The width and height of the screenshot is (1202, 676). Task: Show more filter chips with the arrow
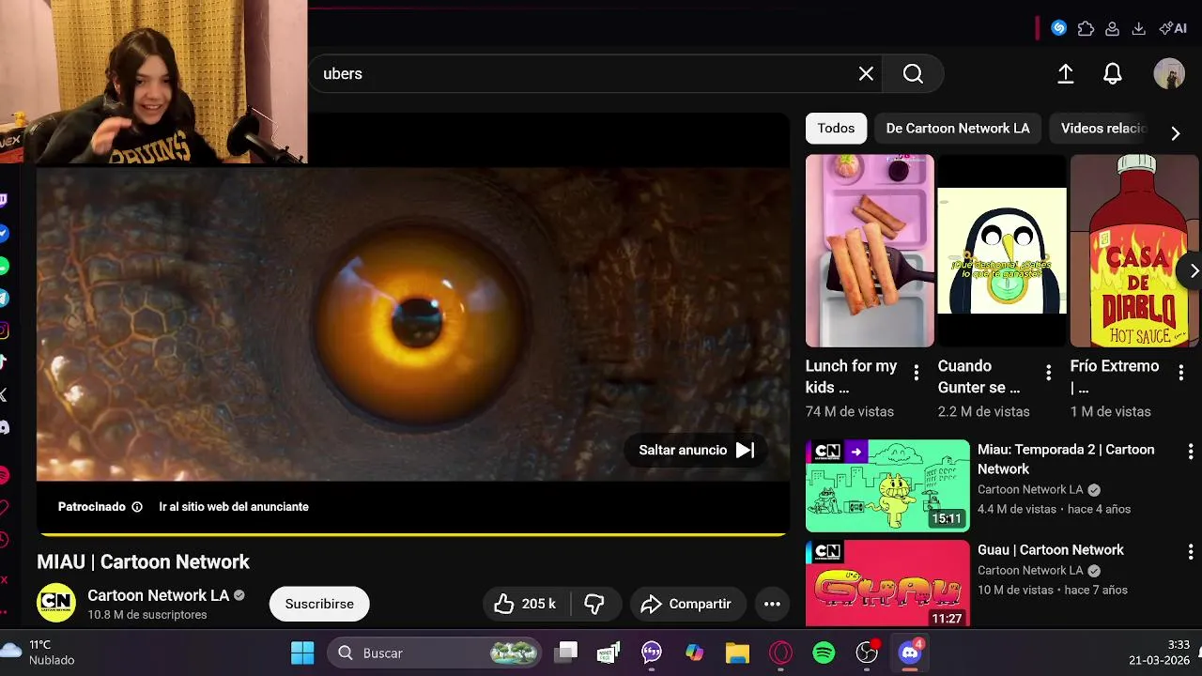1175,133
